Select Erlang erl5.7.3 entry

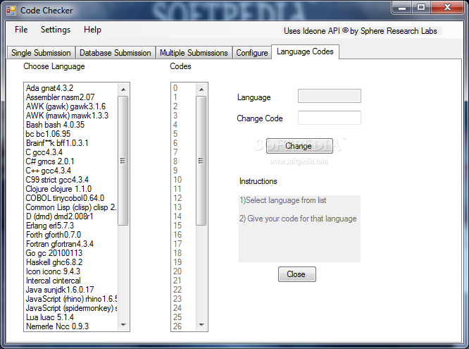click(71, 226)
